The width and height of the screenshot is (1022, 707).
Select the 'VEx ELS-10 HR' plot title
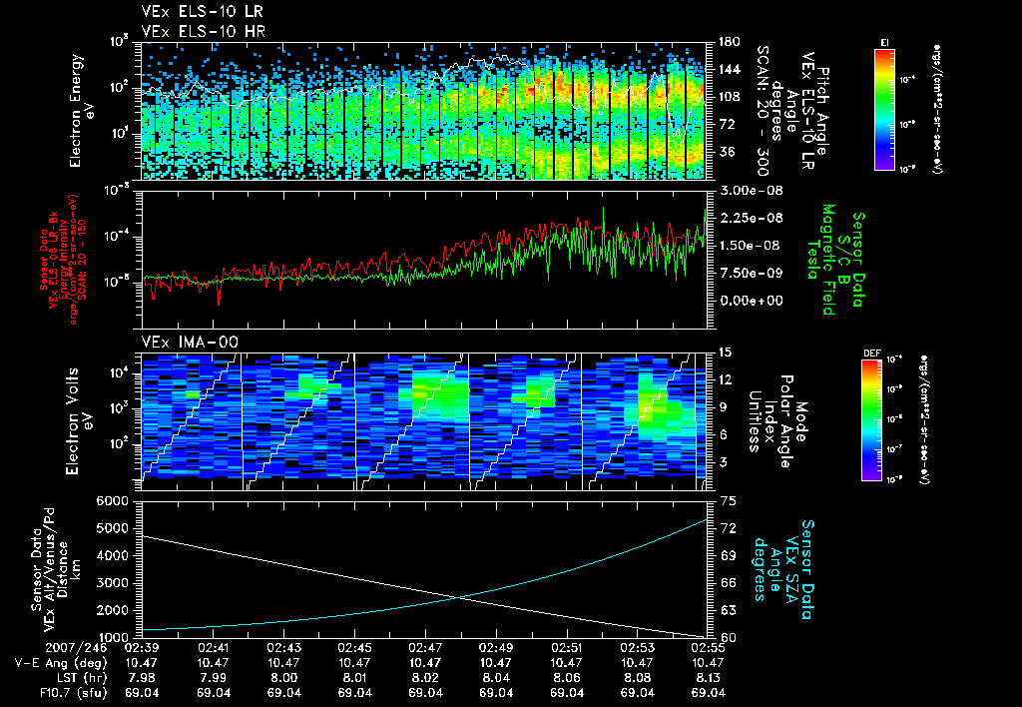click(203, 31)
